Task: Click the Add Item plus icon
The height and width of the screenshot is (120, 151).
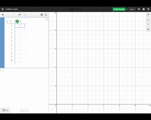Action: (3, 15)
